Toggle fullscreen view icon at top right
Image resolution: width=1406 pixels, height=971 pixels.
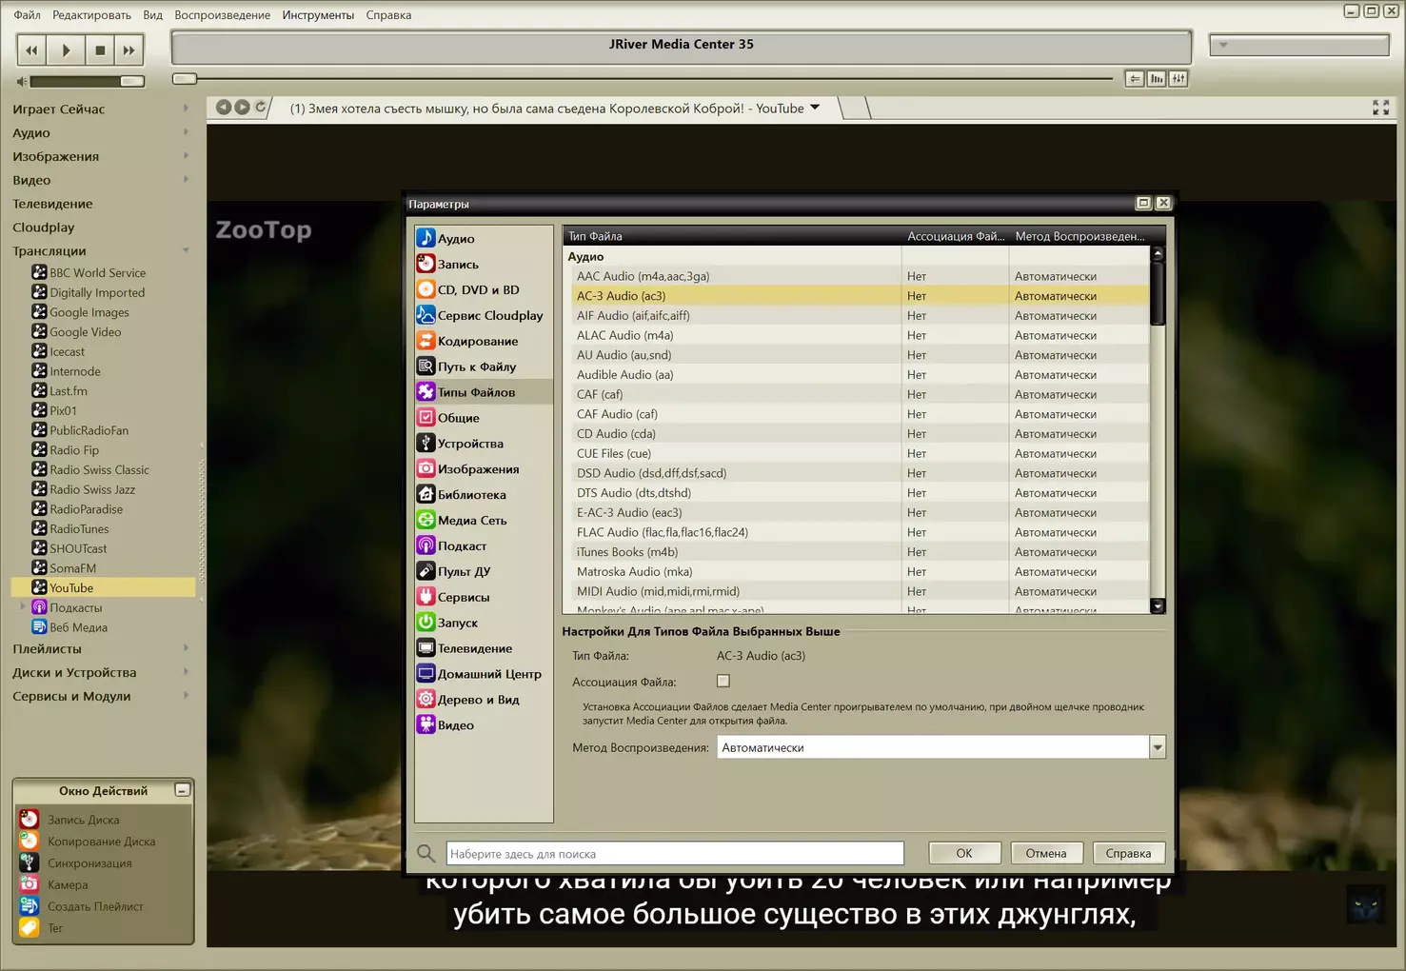(1380, 109)
